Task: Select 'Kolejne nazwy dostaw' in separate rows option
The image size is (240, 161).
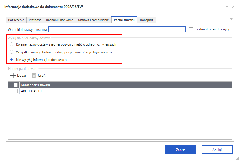Action: pyautogui.click(x=11, y=44)
